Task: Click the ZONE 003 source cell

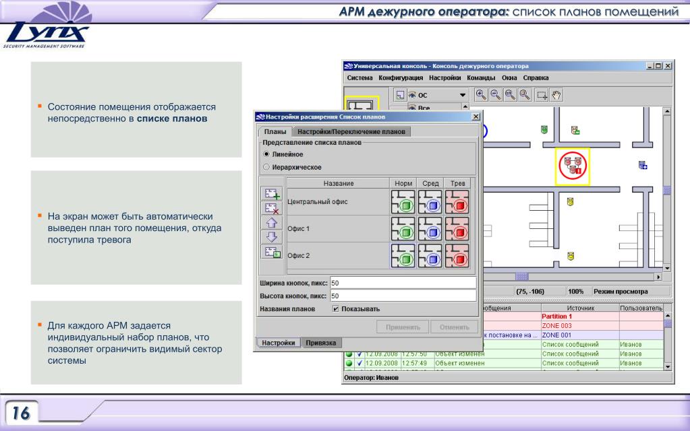Action: point(580,325)
